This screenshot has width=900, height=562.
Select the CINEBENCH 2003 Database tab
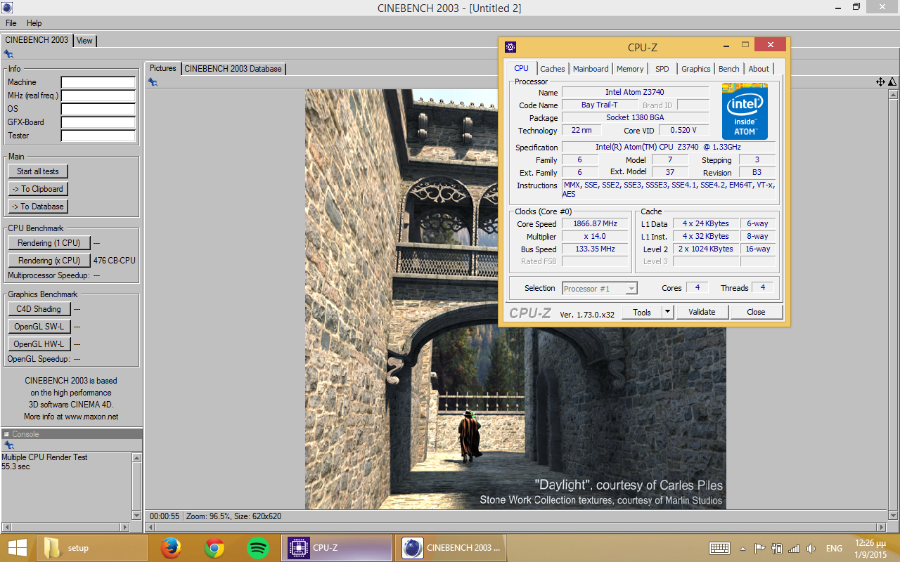233,69
